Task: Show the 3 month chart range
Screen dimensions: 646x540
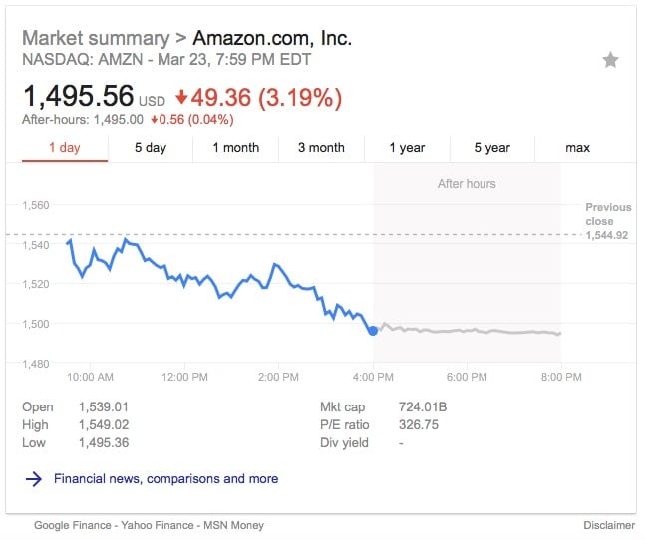Action: point(321,148)
